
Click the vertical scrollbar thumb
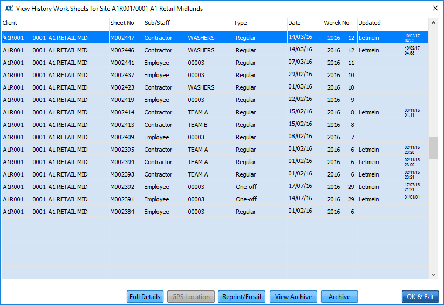(x=433, y=148)
